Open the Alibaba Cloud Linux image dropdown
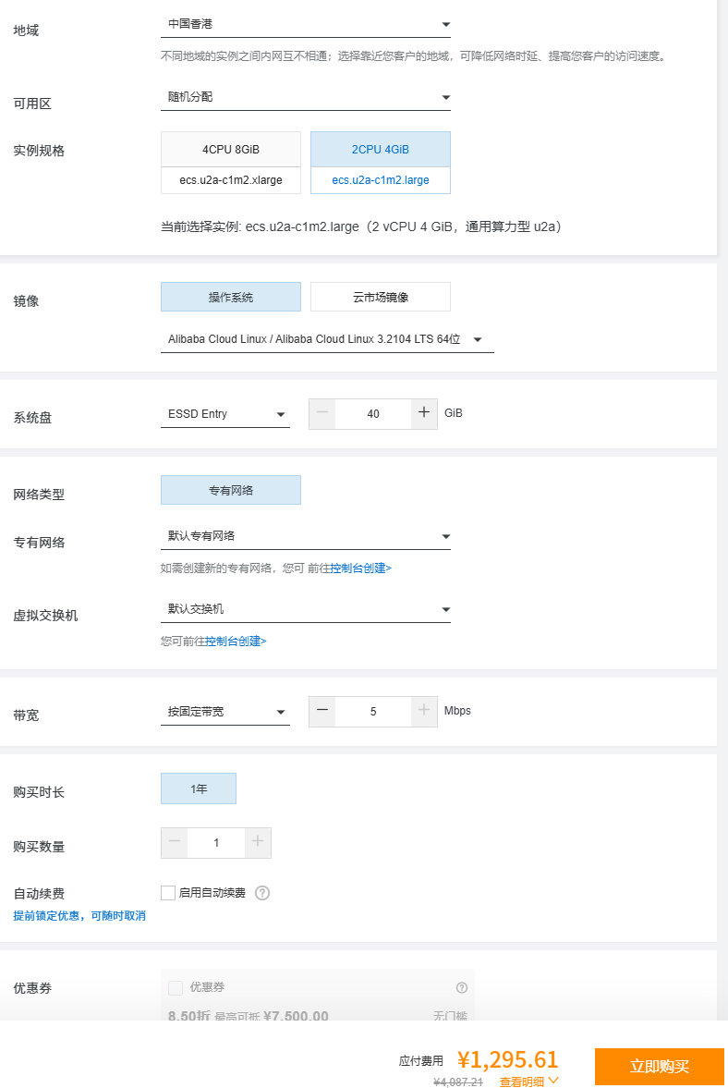 [x=326, y=339]
